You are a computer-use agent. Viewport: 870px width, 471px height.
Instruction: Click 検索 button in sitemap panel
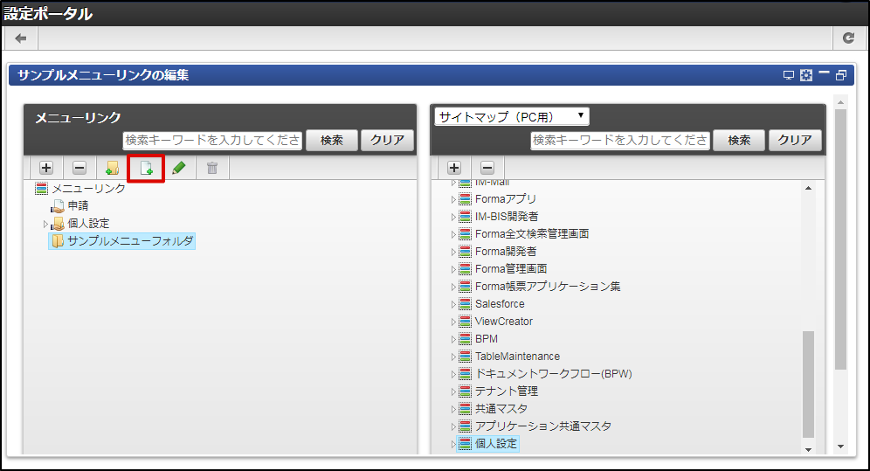[x=739, y=141]
